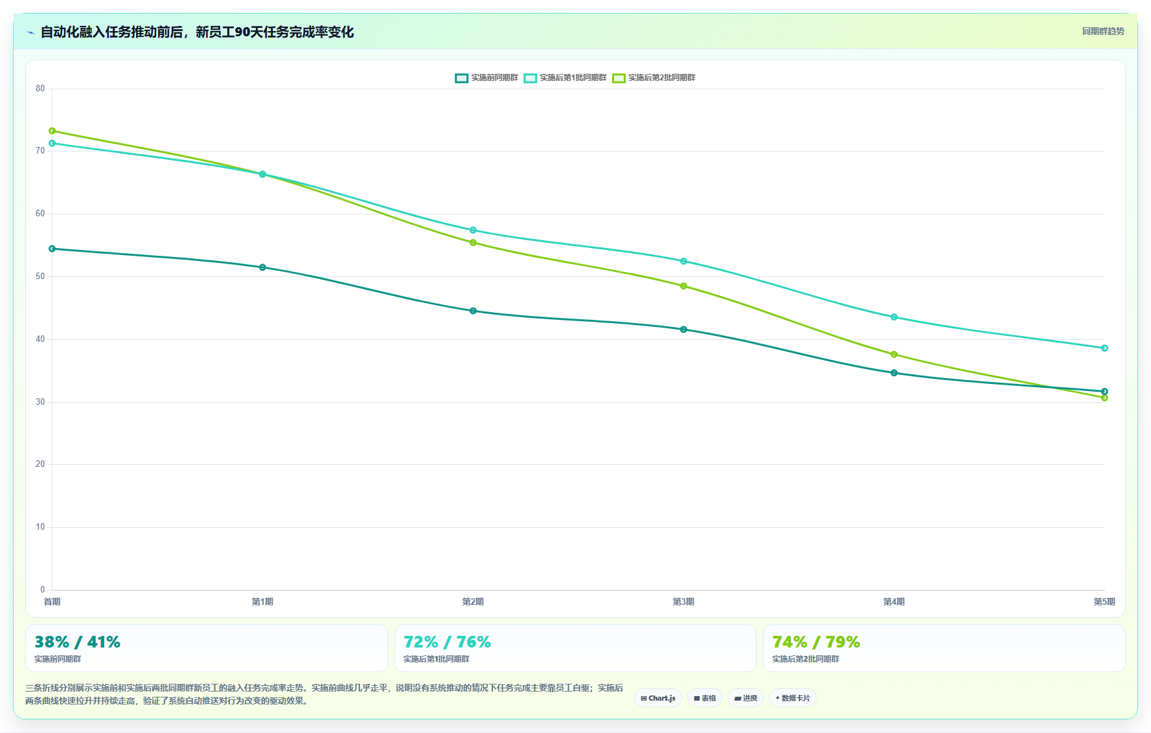1151x733 pixels.
Task: Click the 首期 point of the green line
Action: tap(52, 131)
